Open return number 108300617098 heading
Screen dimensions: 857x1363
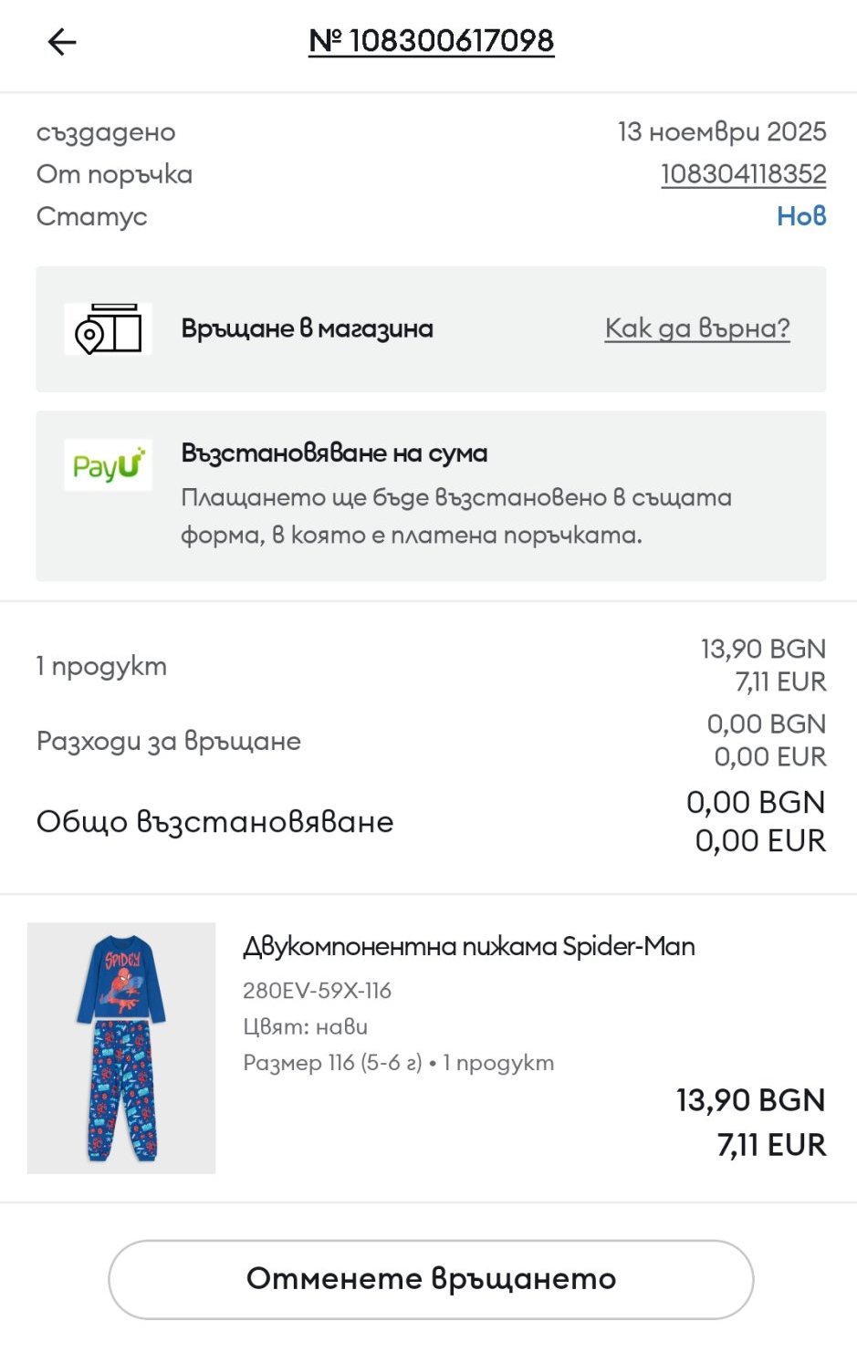[x=431, y=41]
